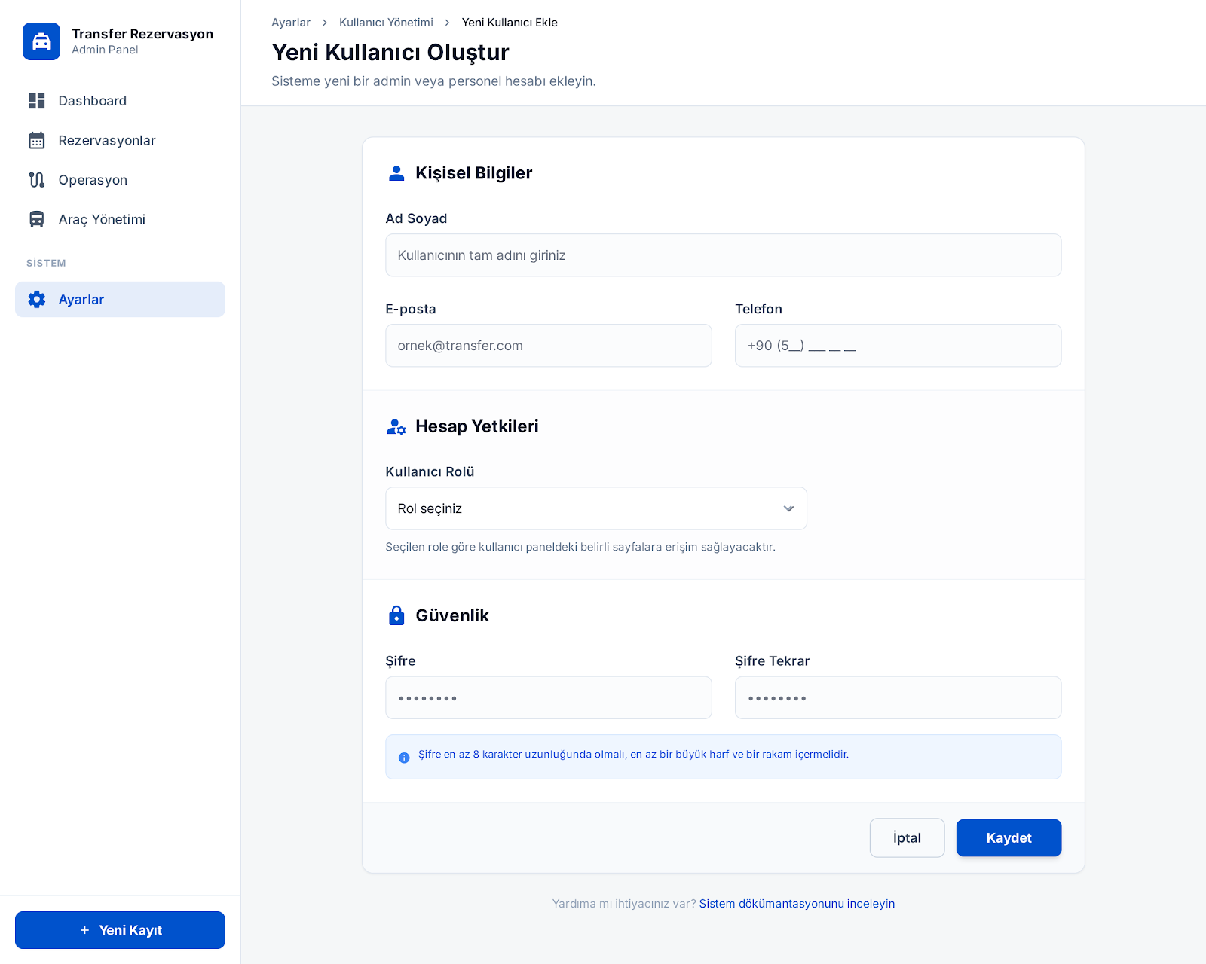Viewport: 1206px width, 964px height.
Task: Click into the E-posta field
Action: pos(548,346)
